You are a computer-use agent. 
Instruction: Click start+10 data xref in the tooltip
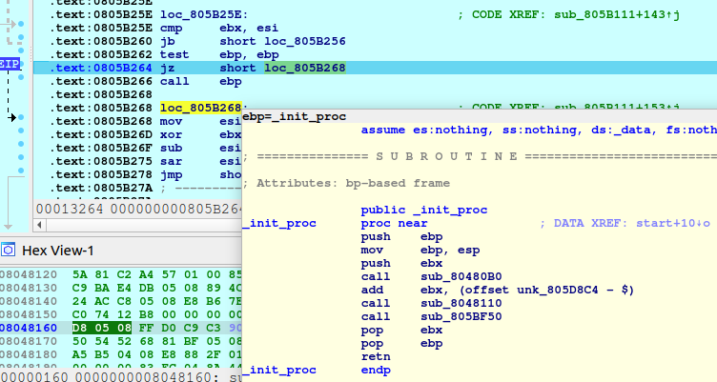(669, 224)
